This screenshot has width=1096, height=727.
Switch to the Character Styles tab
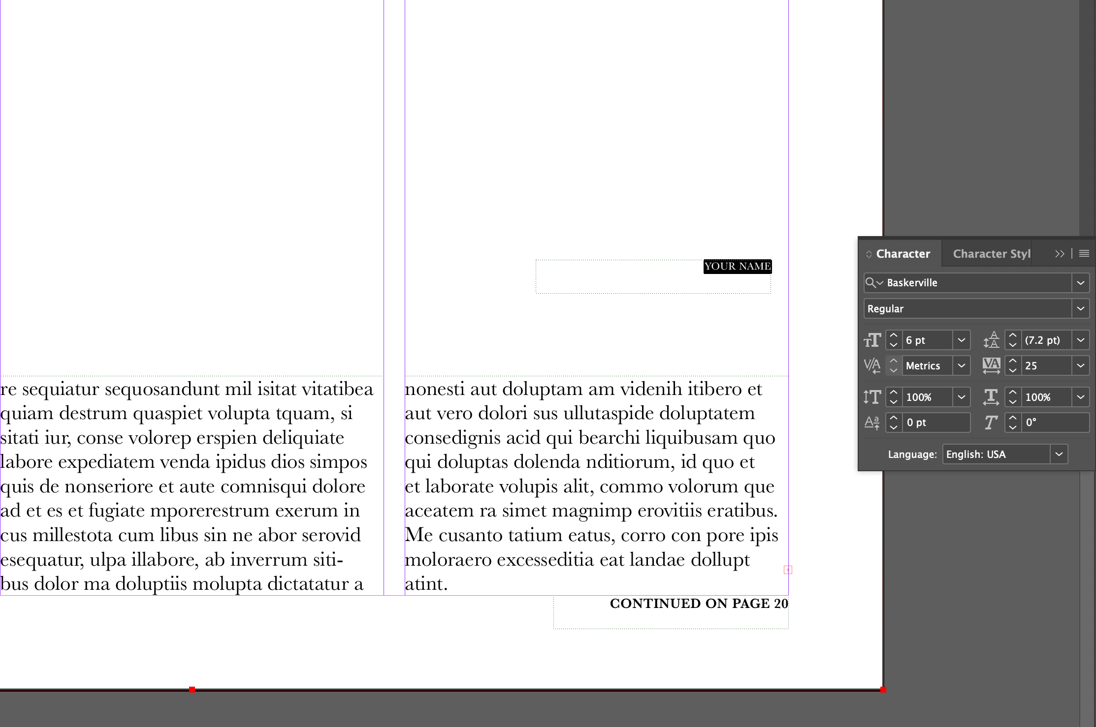coord(991,254)
